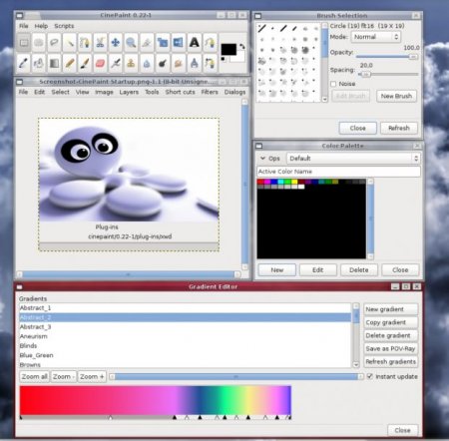Open the Tools menu in image window
449x441 pixels.
152,92
